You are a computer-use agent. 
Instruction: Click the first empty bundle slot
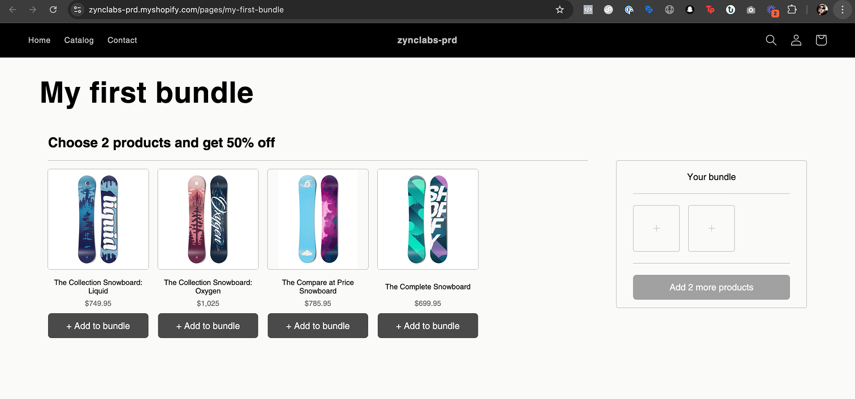click(656, 229)
